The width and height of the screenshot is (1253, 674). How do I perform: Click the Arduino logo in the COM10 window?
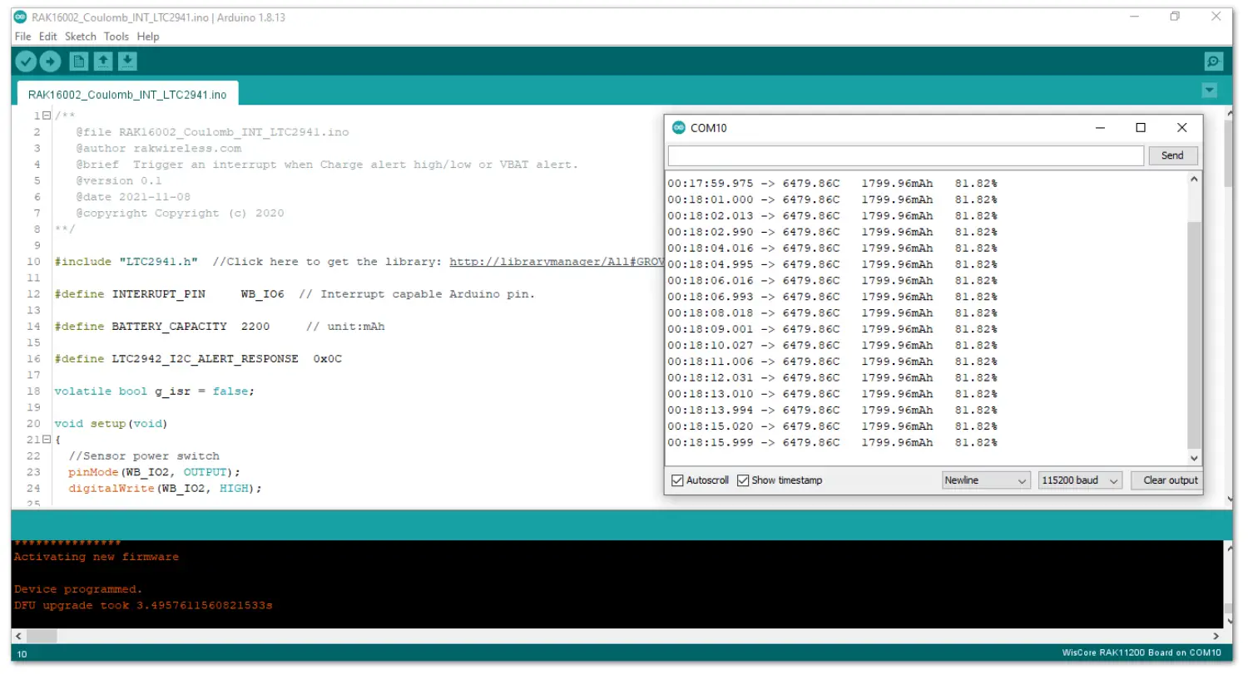(x=679, y=128)
